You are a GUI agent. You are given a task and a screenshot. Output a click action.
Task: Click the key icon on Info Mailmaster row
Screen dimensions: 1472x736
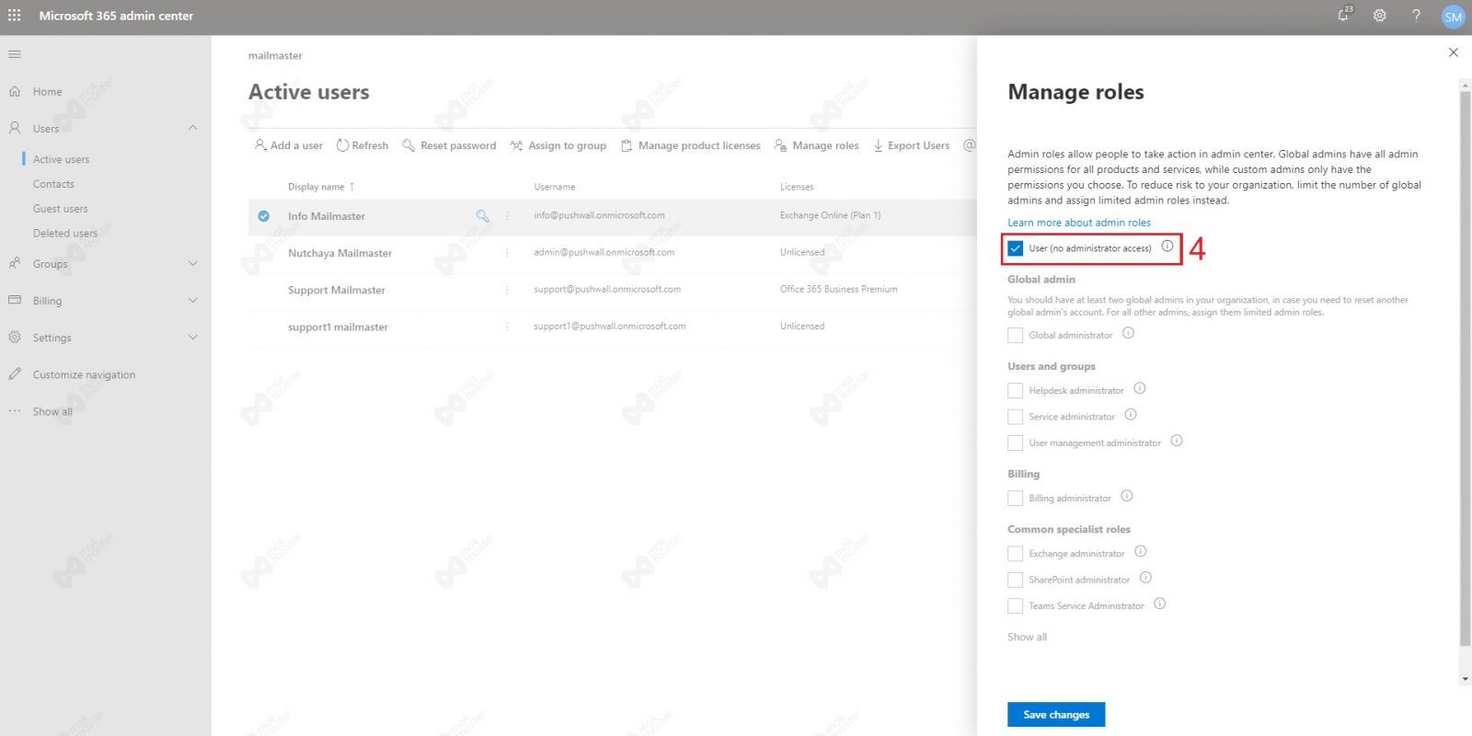(482, 215)
